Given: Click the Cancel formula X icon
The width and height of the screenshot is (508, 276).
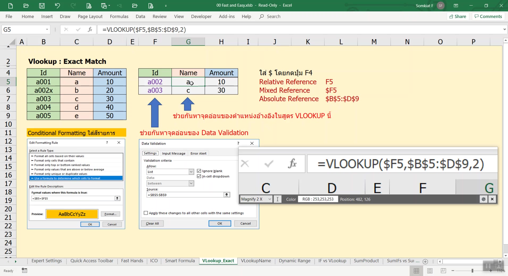Looking at the screenshot, I should tap(66, 29).
